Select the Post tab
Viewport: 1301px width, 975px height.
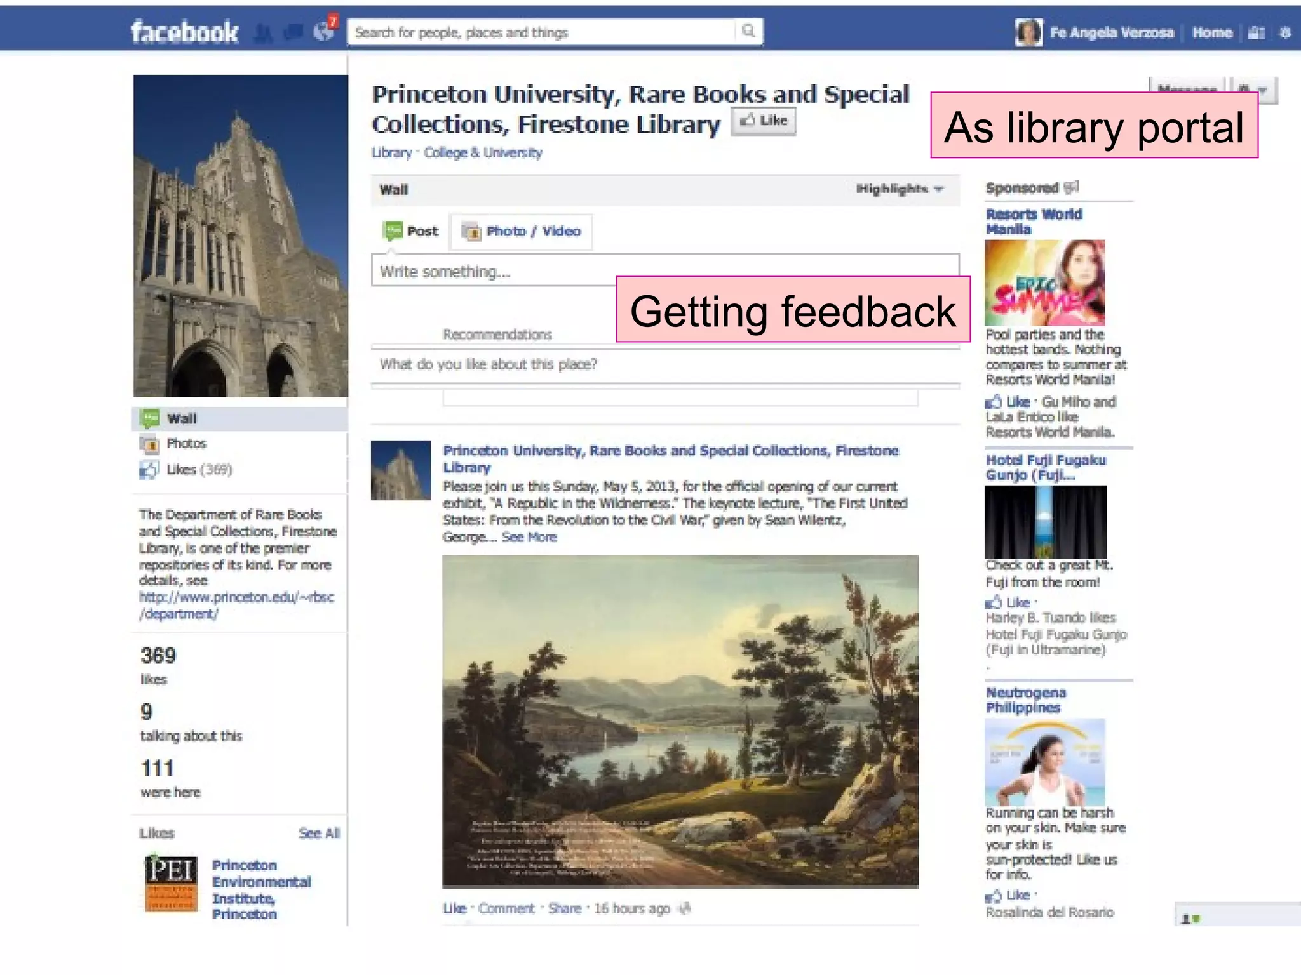coord(411,231)
